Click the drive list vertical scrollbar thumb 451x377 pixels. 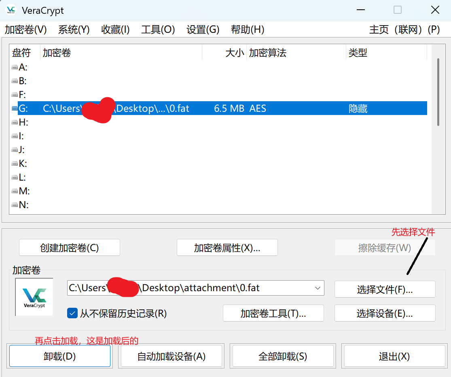(438, 92)
